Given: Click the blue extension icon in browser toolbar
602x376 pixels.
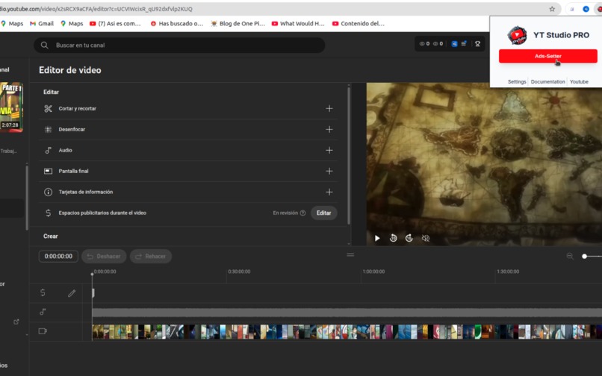Looking at the screenshot, I should [586, 9].
